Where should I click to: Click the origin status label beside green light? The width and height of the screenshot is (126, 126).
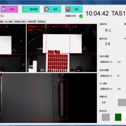tap(71, 16)
